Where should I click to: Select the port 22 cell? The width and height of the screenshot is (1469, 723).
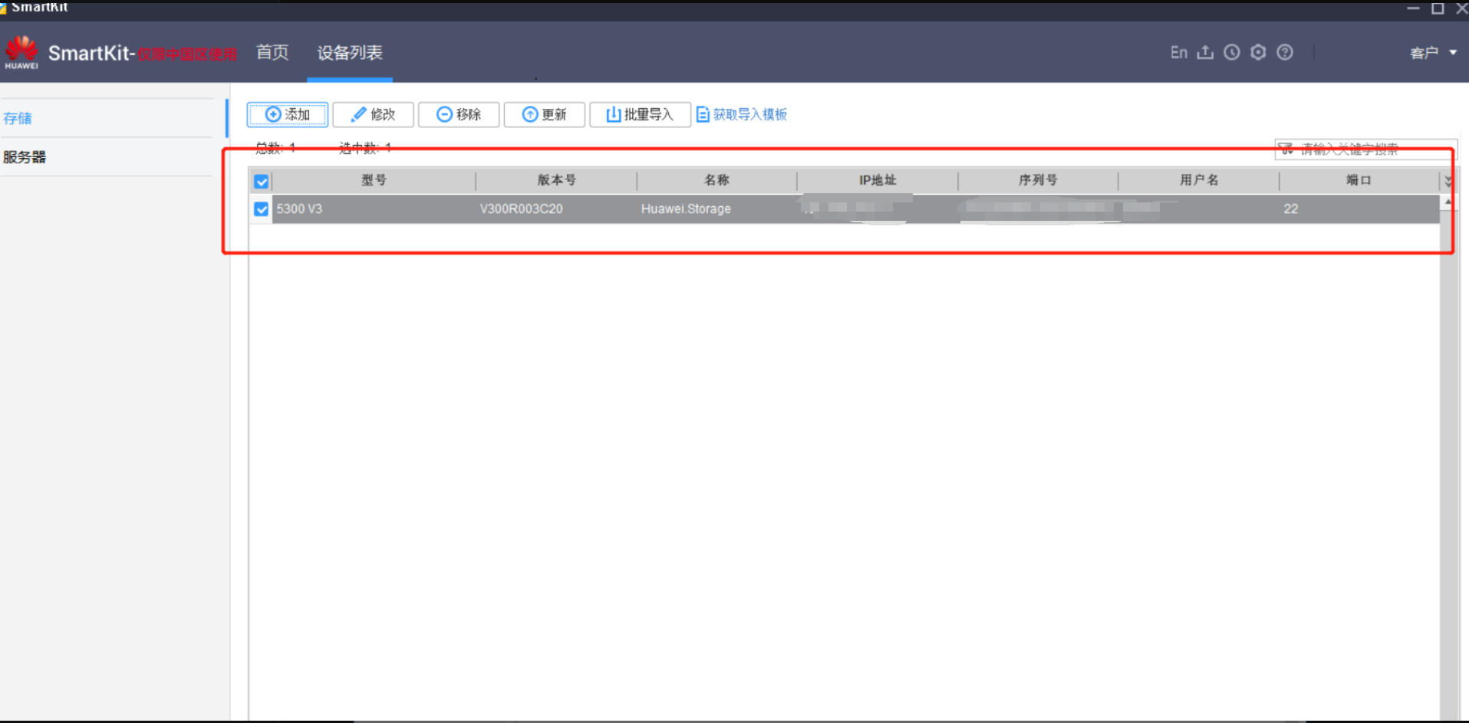pos(1359,209)
